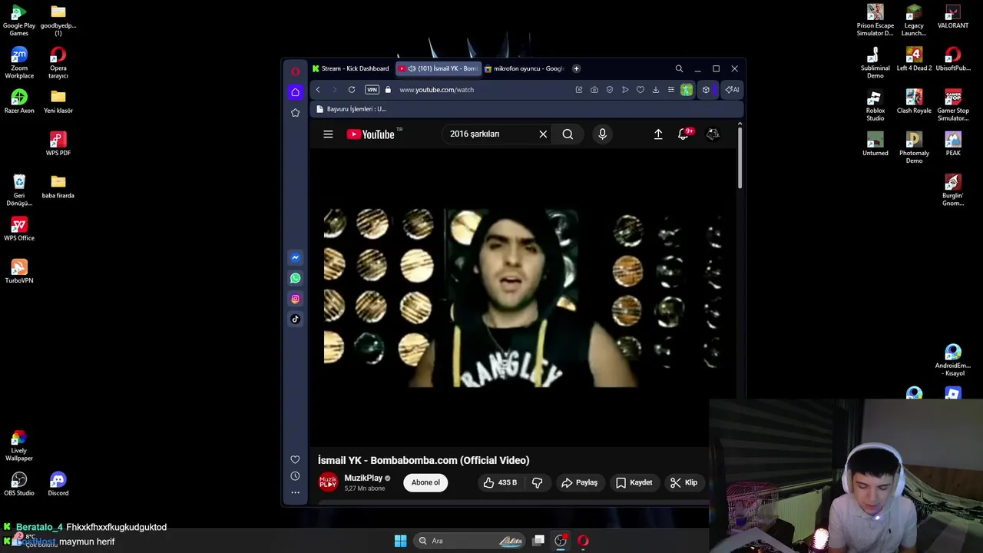The image size is (983, 553).
Task: Open MuzikPlay channel name link
Action: [363, 478]
